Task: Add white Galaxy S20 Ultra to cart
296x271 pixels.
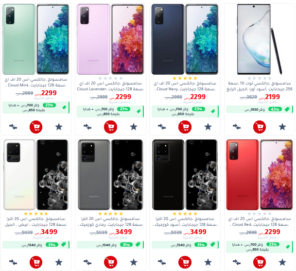Action: point(36,262)
